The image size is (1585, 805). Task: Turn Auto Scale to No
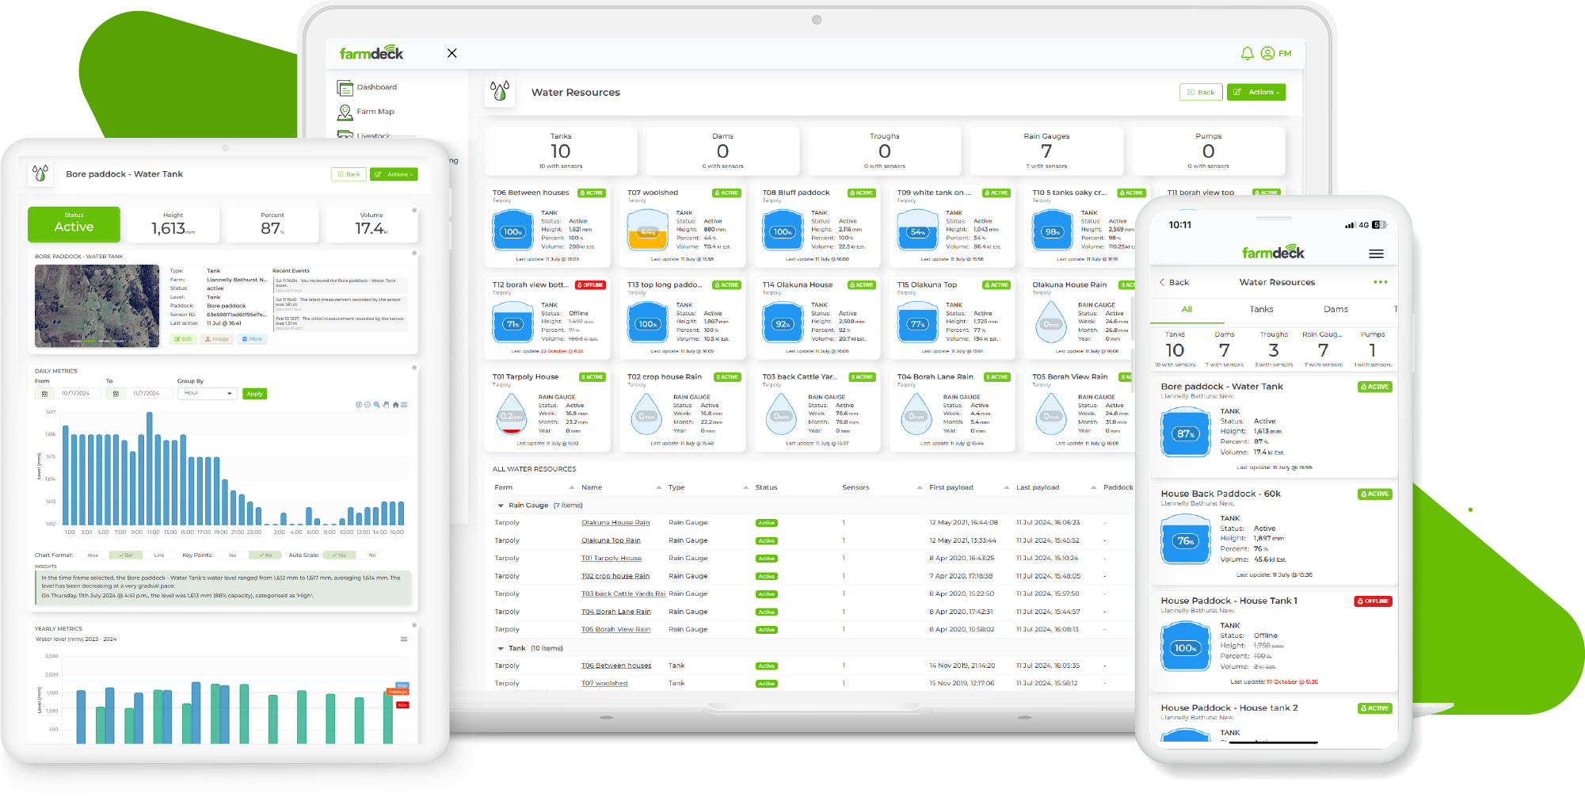371,555
